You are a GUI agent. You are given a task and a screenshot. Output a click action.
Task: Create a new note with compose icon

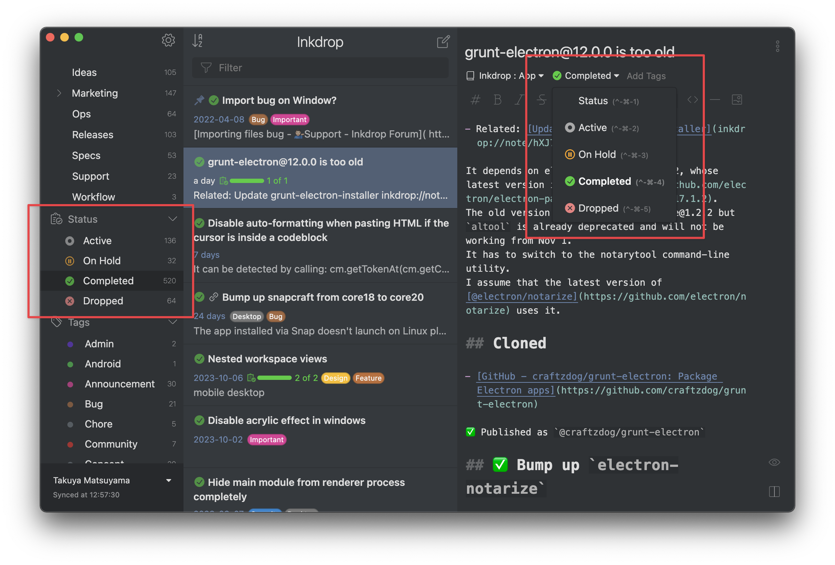click(443, 42)
